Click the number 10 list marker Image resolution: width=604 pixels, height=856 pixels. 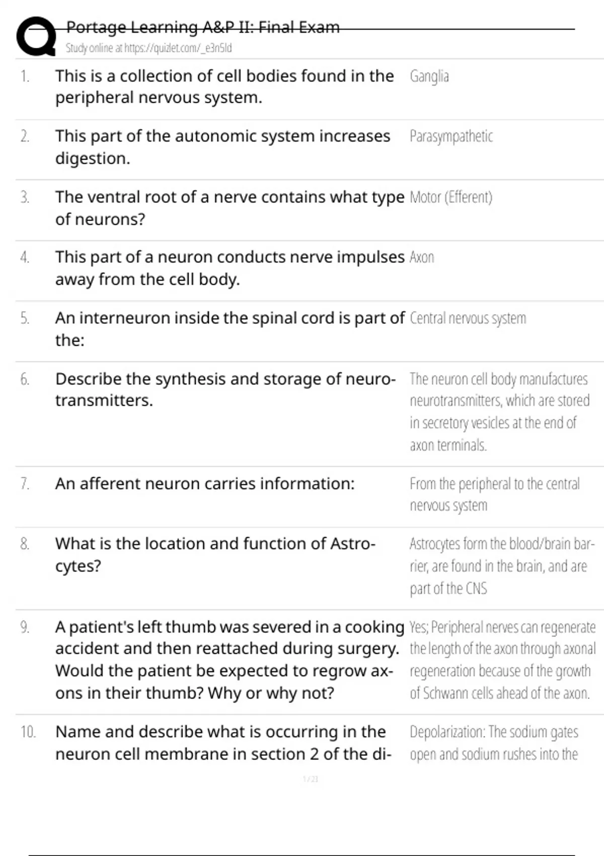click(28, 732)
